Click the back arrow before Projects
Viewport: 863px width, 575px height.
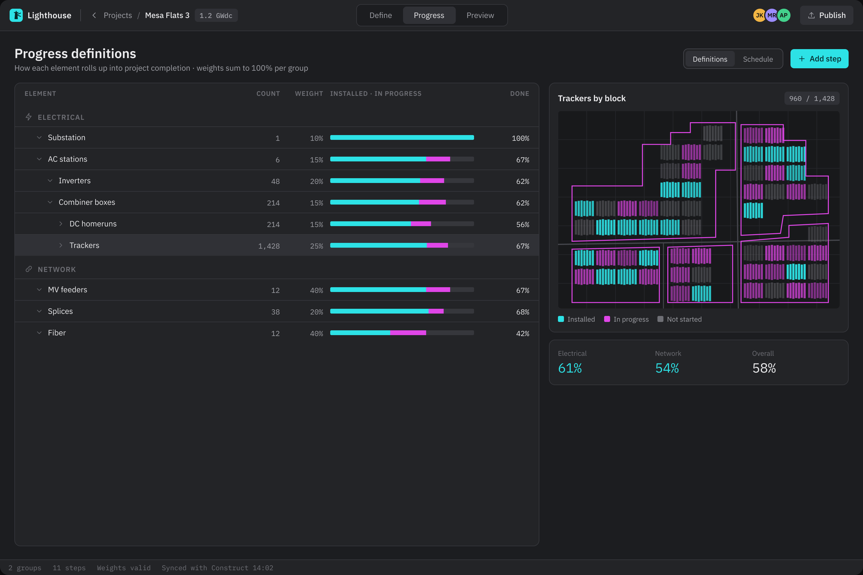coord(94,15)
